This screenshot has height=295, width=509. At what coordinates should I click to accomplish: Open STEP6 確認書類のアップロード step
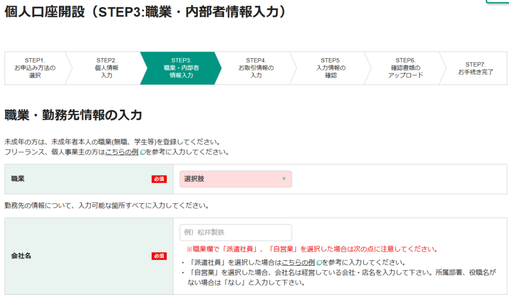tap(405, 68)
